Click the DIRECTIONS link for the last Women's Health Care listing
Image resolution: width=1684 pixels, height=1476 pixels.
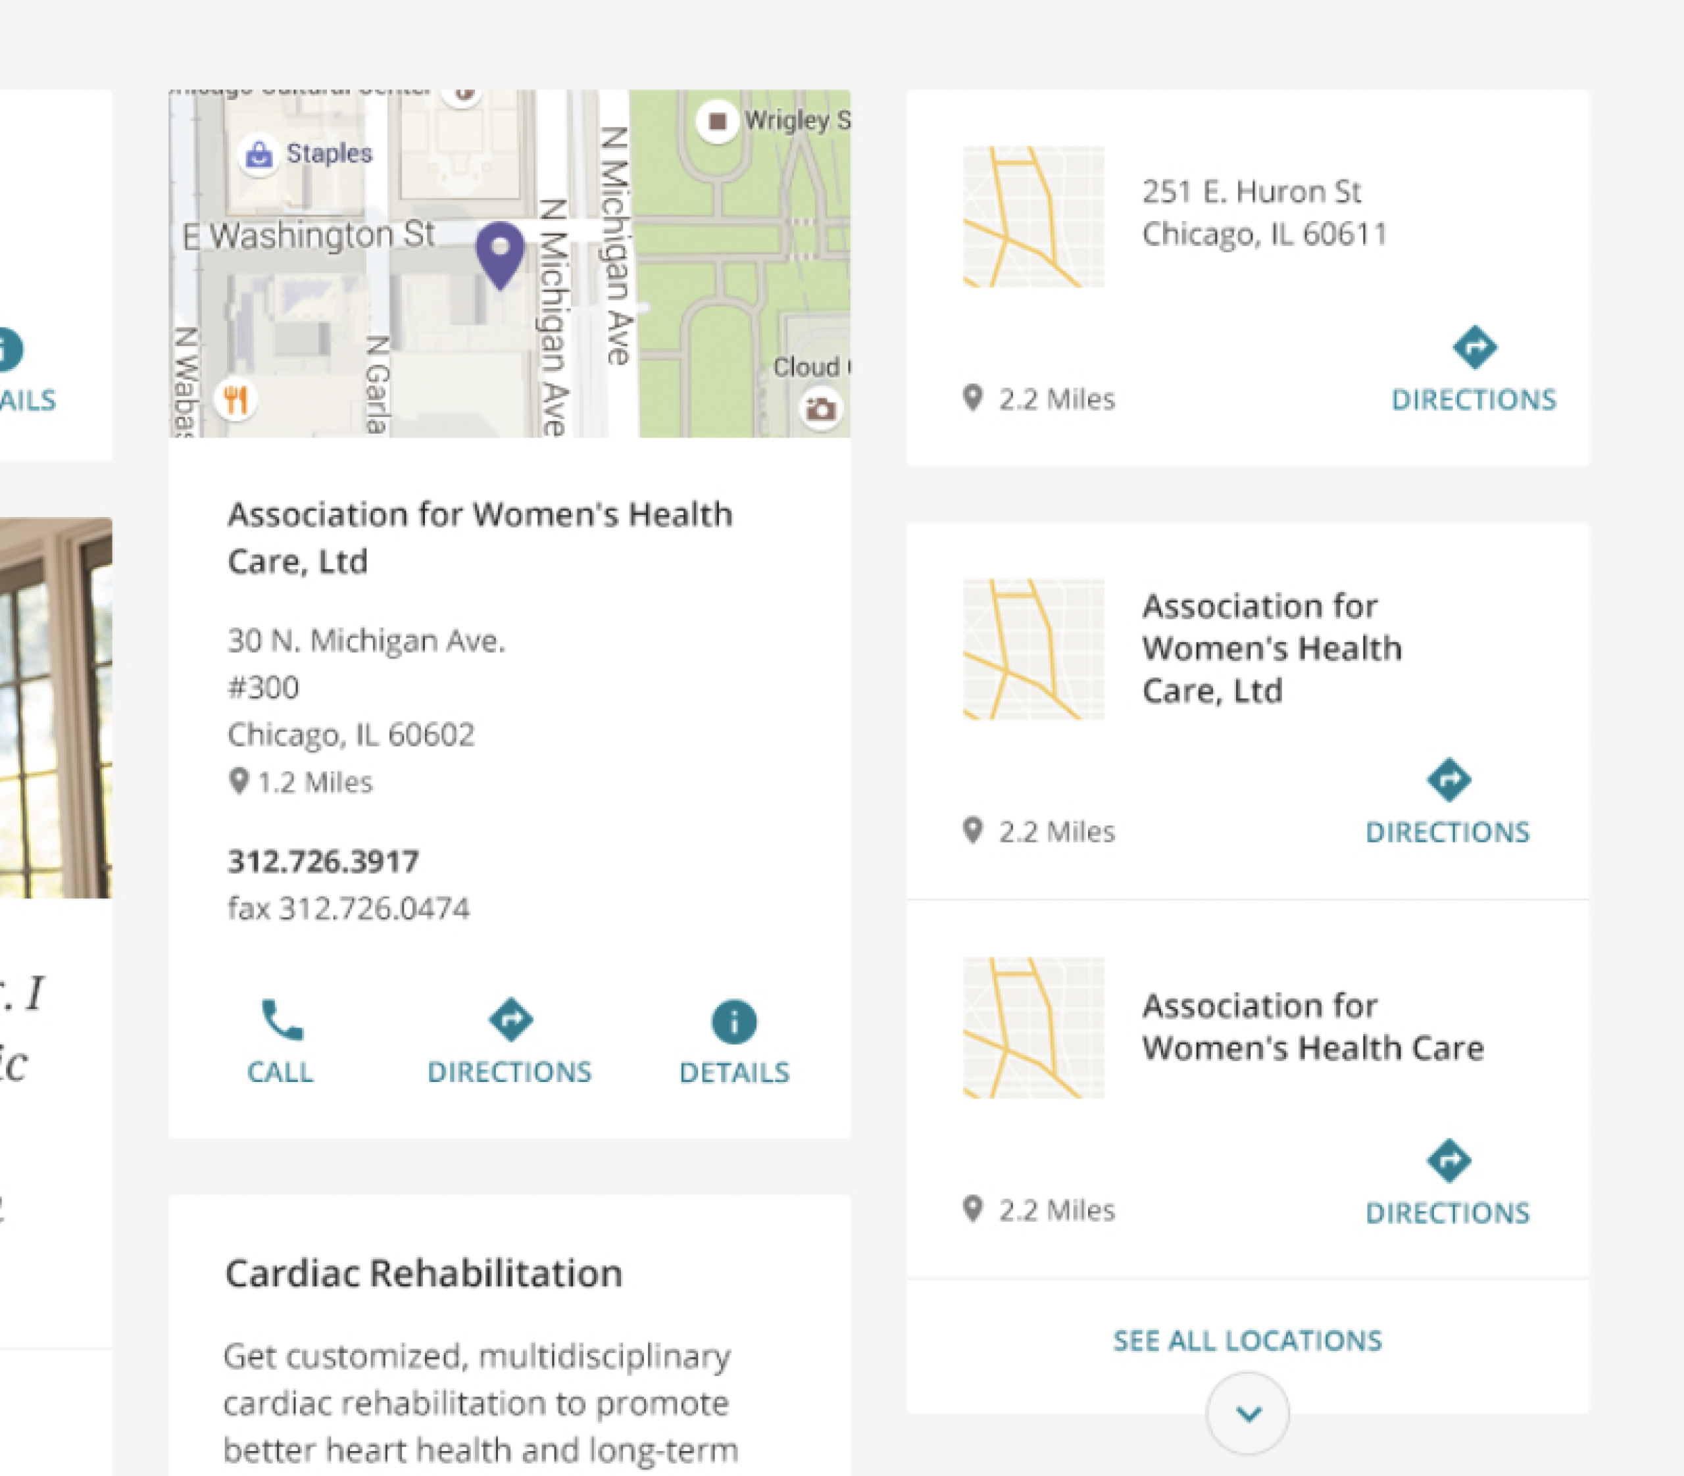click(x=1448, y=1212)
